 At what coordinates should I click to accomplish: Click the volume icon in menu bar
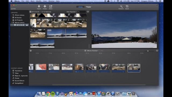point(121,1)
